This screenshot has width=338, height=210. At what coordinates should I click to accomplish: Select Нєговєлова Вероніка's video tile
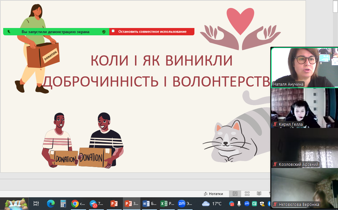click(x=304, y=188)
